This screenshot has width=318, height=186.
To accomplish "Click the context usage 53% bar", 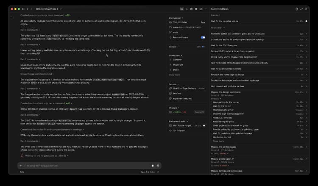I will click(203, 47).
